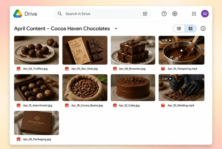
Task: Select file name Apr_05_Bar_Shot.jpg
Action: 84,69
